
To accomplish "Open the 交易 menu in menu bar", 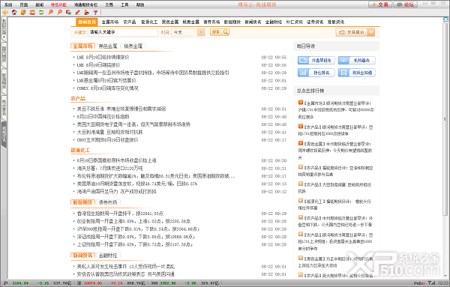I will click(x=109, y=5).
